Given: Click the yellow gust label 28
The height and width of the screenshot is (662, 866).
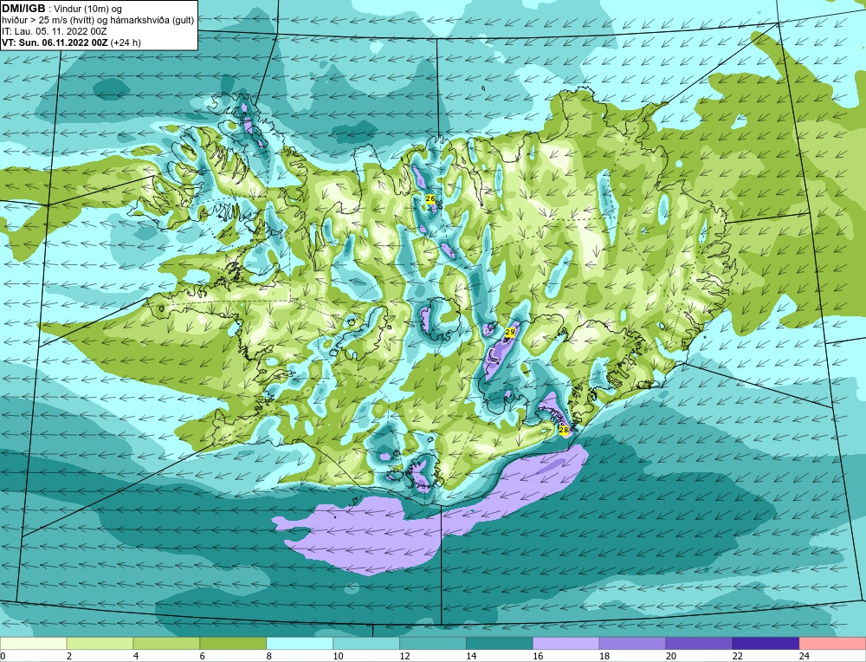Looking at the screenshot, I should [564, 430].
